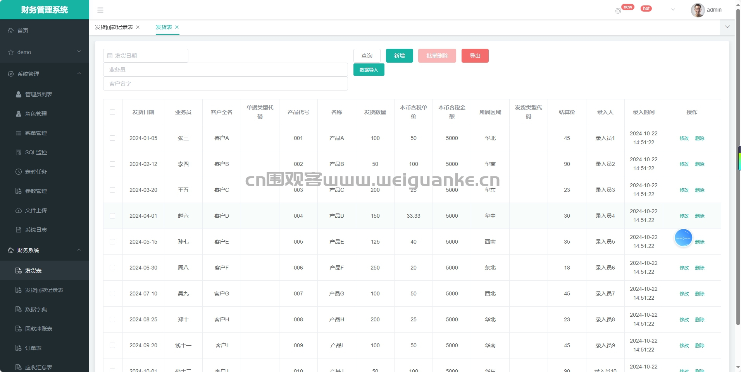Open 管理员列表 menu item
Viewport: 741px width, 372px height.
45,94
